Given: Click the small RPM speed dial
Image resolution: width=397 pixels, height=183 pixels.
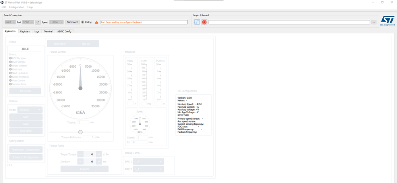Looking at the screenshot, I should pos(140,124).
